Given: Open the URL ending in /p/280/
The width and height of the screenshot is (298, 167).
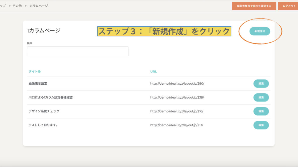Looking at the screenshot, I should [x=177, y=83].
